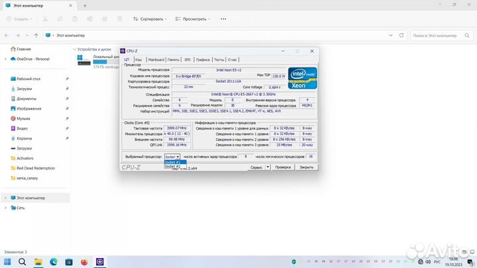
Task: Click the Rename icon in Explorer toolbar
Action: coord(89,19)
